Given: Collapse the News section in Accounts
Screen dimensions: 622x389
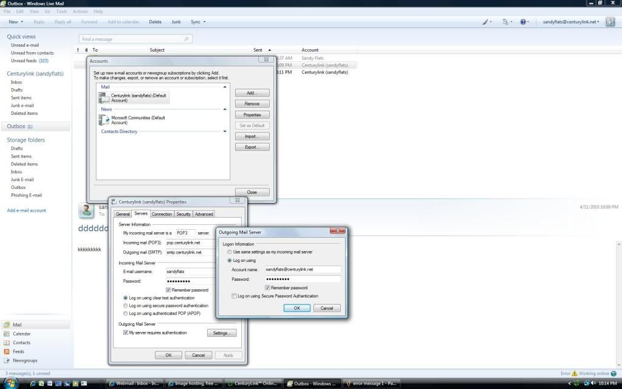Looking at the screenshot, I should coord(225,109).
